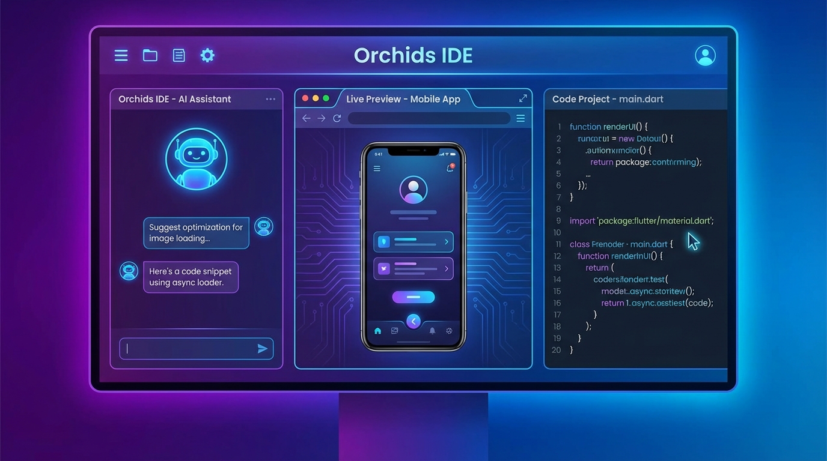Open notifications via the bell icon on the phone

[432, 331]
